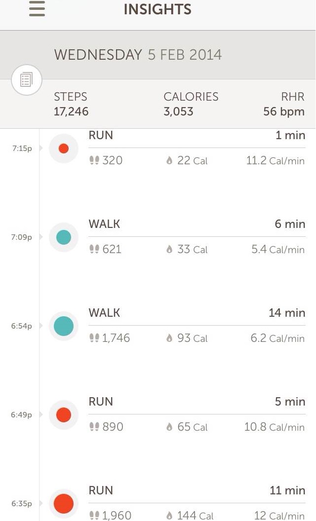Open the CALORIES 3,053 summary
Screen dimensions: 316x521
(x=191, y=104)
